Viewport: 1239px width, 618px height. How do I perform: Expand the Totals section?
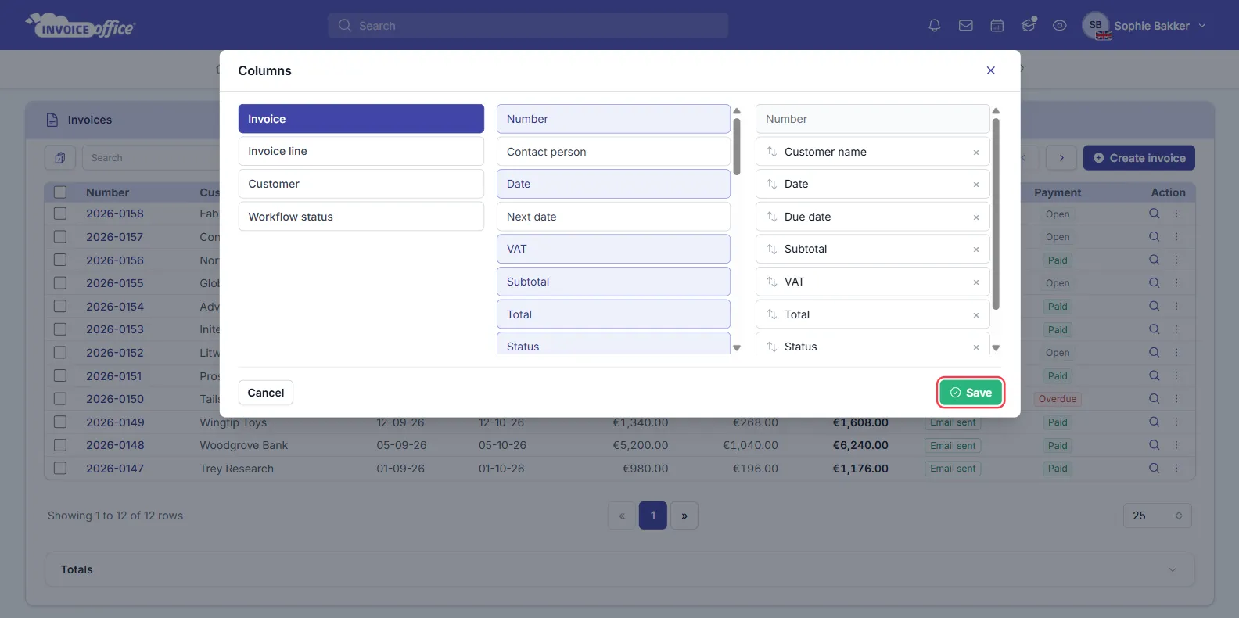click(x=619, y=569)
